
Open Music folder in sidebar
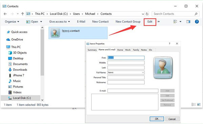15,81
